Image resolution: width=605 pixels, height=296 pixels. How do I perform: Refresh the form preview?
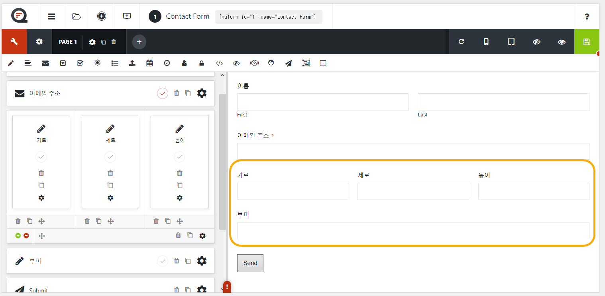tap(461, 41)
